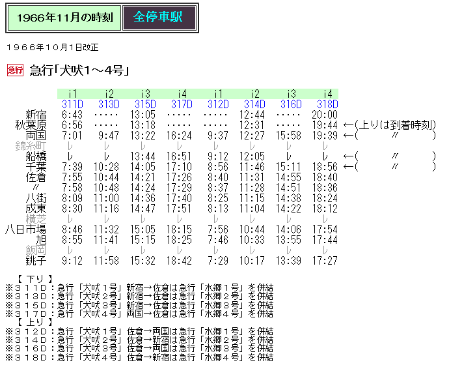Select the 急行「犬吠1～4号」 heading

coord(79,70)
